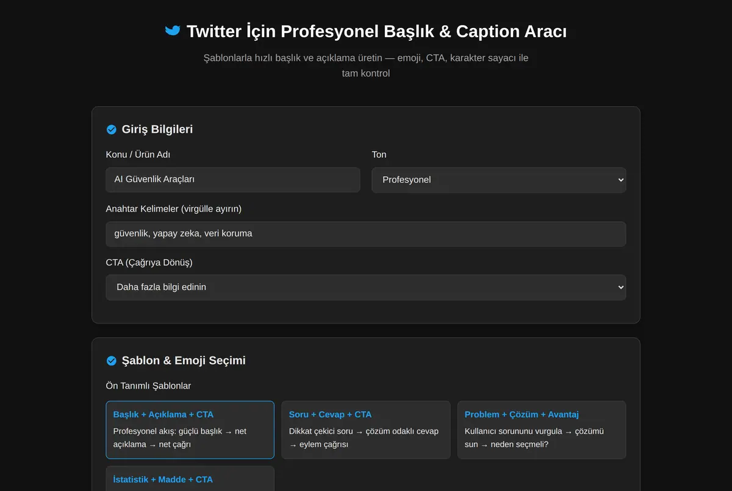Viewport: 732px width, 491px height.
Task: Click the checkmark icon beside Giriş Bilgileri
Action: 112,129
